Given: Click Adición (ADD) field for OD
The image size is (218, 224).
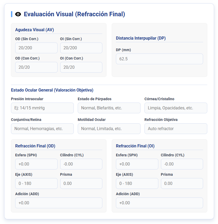Looking at the screenshot, I should click(59, 203).
